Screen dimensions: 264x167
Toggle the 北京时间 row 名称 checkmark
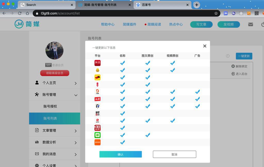[122, 128]
